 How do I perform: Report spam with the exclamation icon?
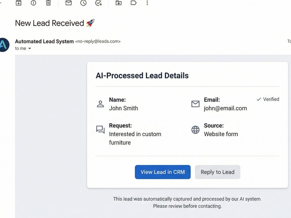33,3
